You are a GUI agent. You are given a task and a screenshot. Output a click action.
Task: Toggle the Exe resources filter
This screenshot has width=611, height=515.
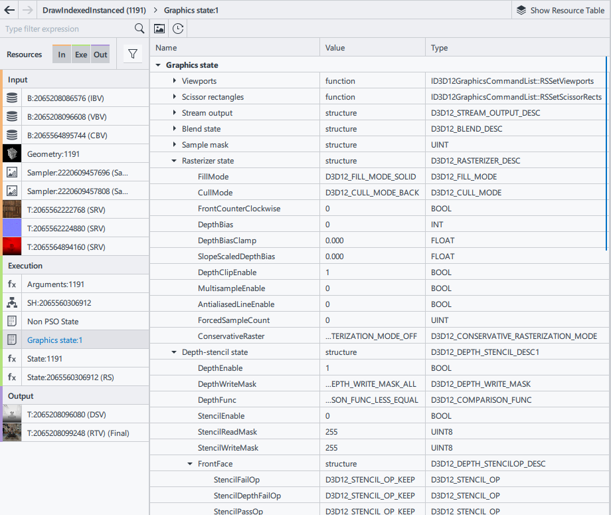[81, 54]
